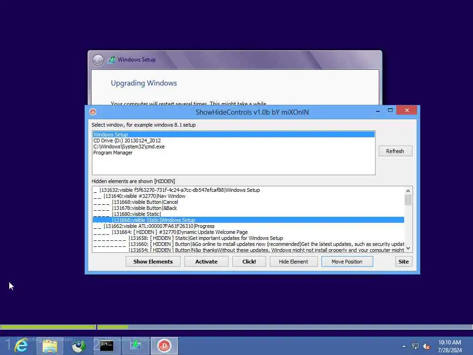
Task: Click elements list scroll up arrow
Action: coord(408,191)
